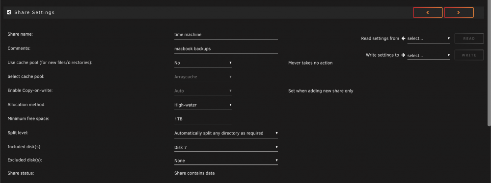Click the page's vertical scrollbar
Screen dimensions: 491x183
pos(489,63)
